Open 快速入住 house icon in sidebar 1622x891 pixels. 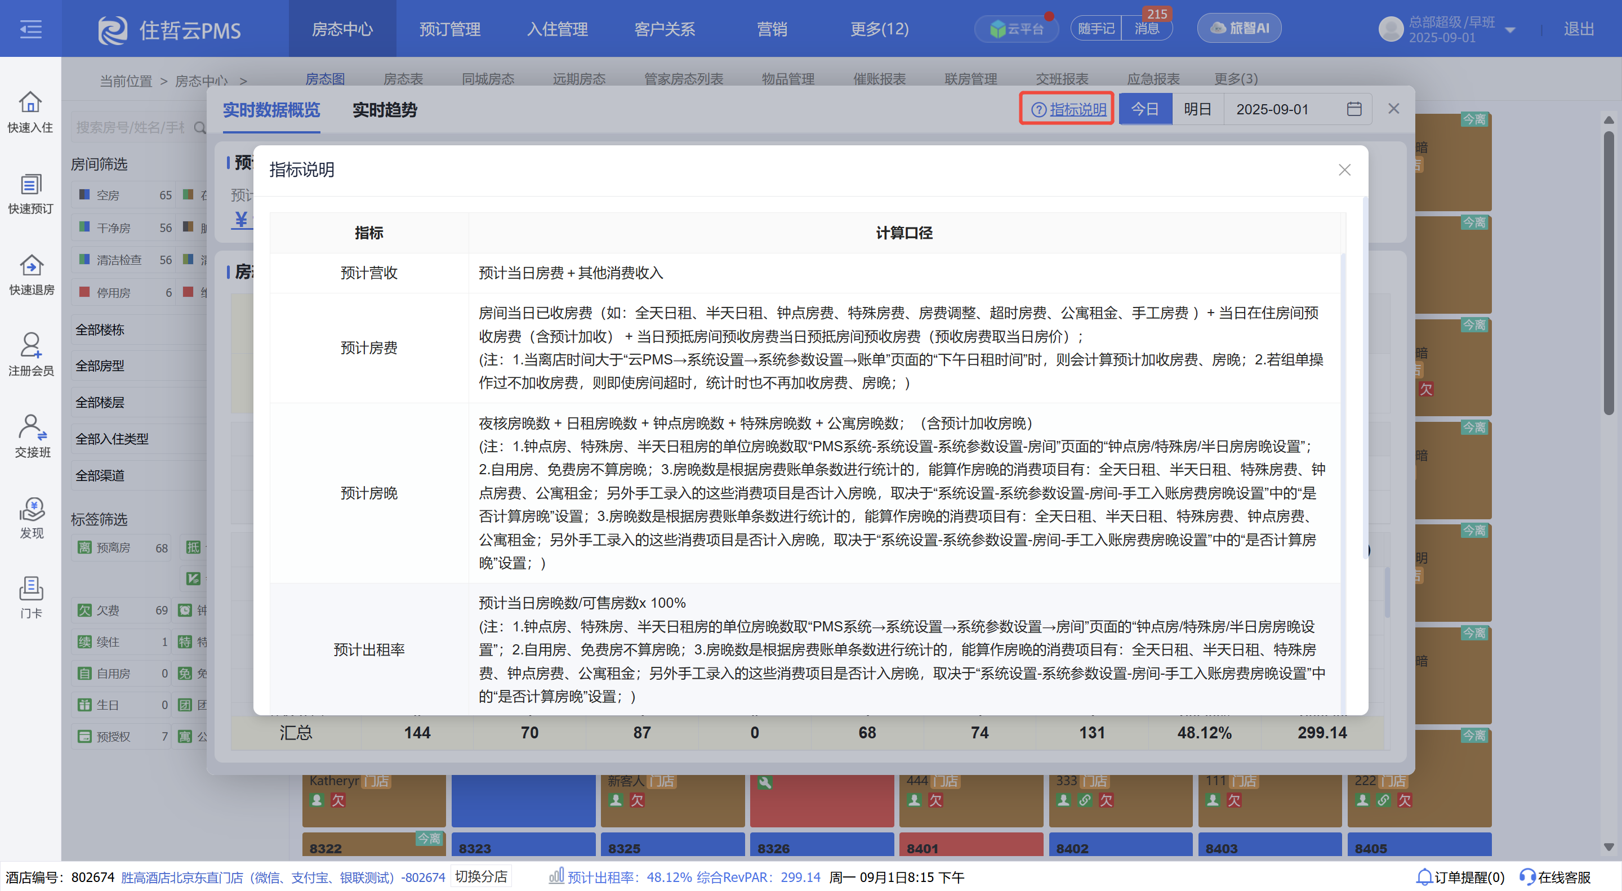[30, 102]
